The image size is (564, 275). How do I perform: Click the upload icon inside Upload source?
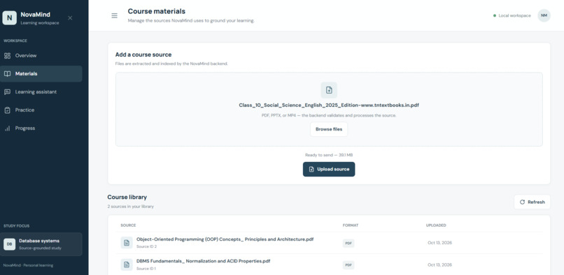click(311, 169)
